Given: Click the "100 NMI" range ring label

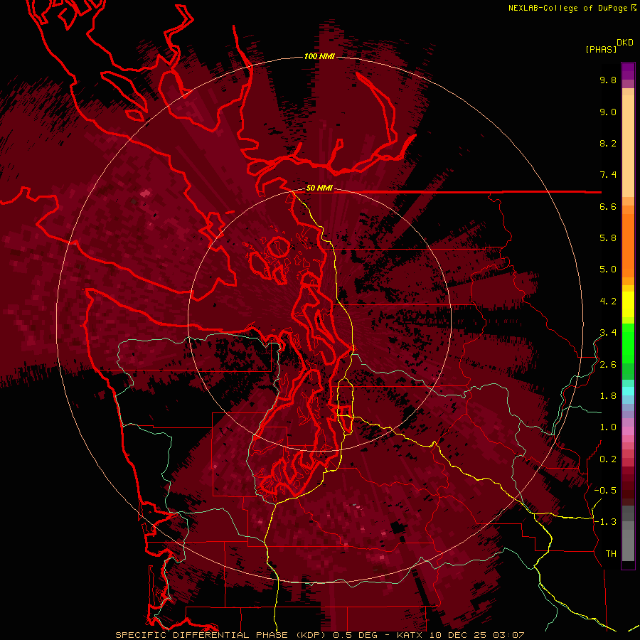Looking at the screenshot, I should point(319,56).
